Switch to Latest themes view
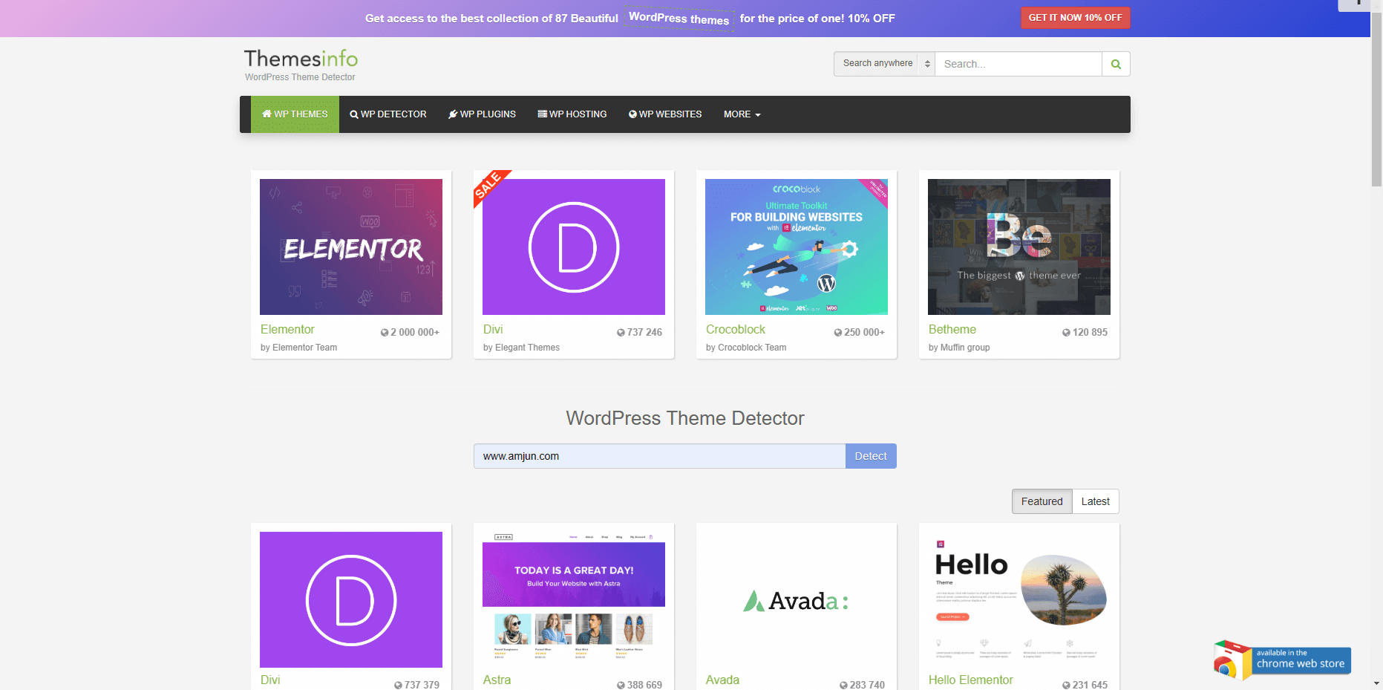 click(x=1095, y=501)
